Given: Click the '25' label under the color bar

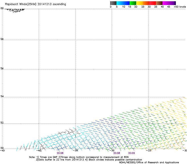Looking at the screenshot, I should (143, 7).
